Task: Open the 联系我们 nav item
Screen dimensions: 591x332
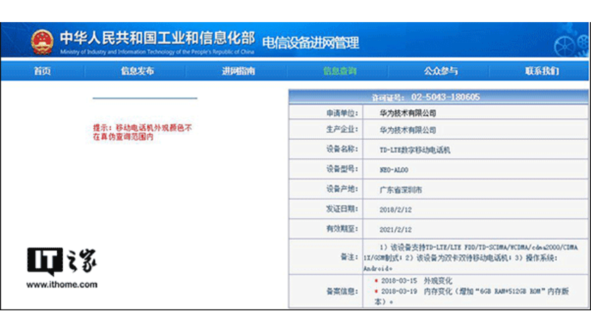Action: pos(542,71)
